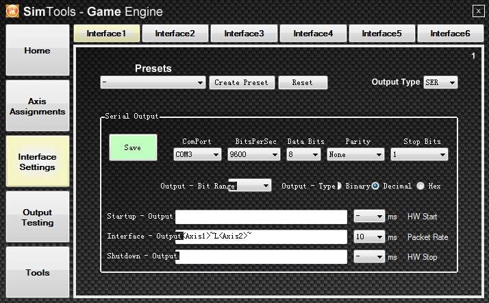489x303 pixels.
Task: Switch to Output Testing
Action: [x=38, y=217]
